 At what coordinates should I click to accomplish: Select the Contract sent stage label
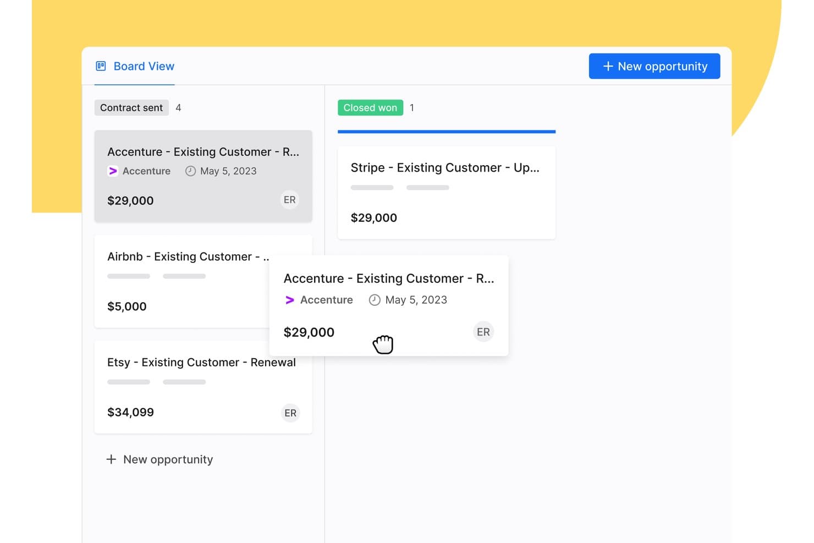pyautogui.click(x=131, y=108)
